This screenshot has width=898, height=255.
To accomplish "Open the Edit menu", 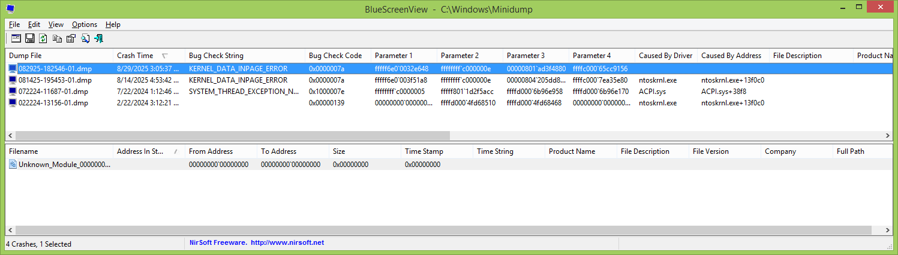I will pyautogui.click(x=34, y=25).
